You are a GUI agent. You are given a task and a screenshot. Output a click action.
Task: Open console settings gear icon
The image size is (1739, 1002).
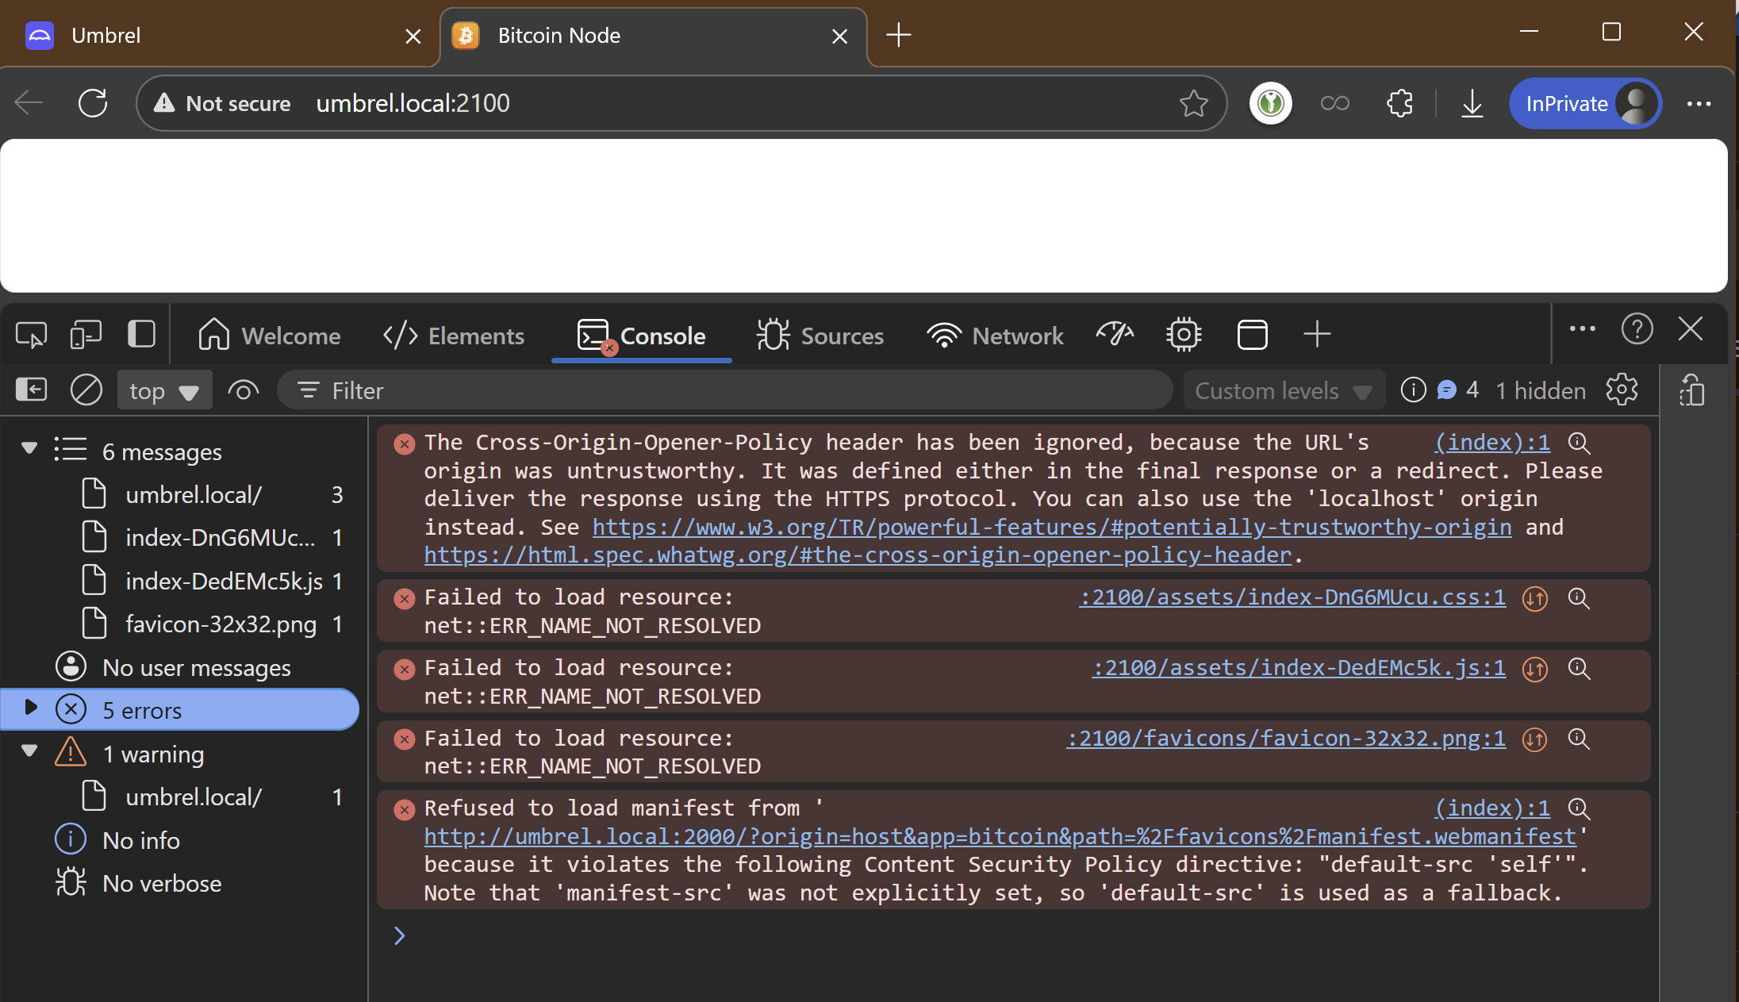tap(1622, 390)
